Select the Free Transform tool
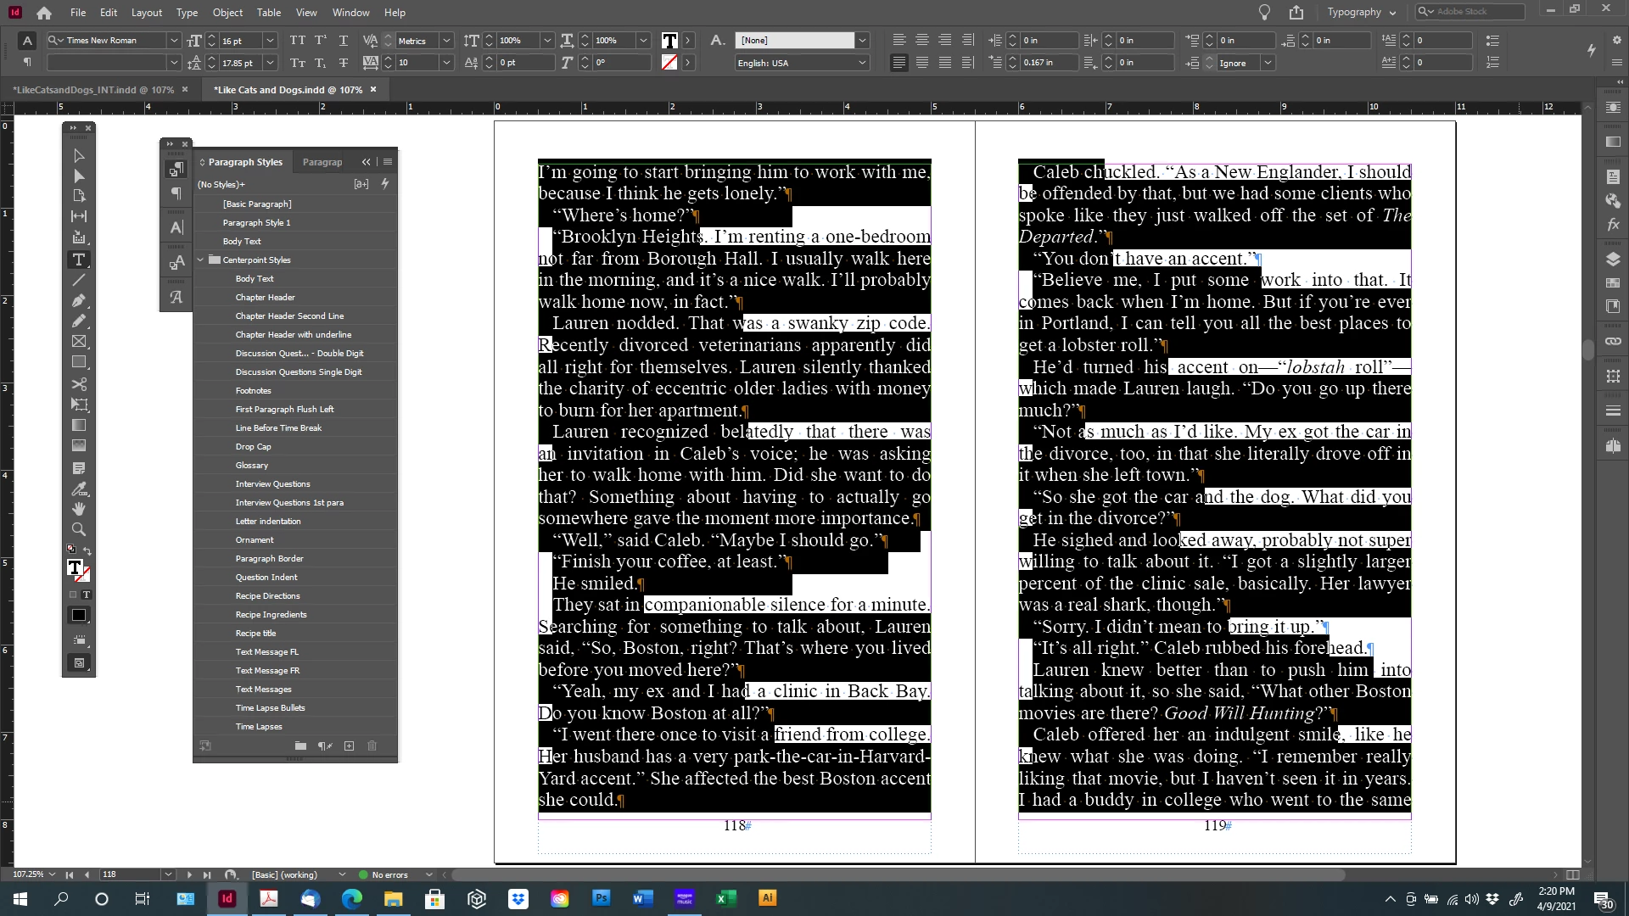 tap(79, 405)
